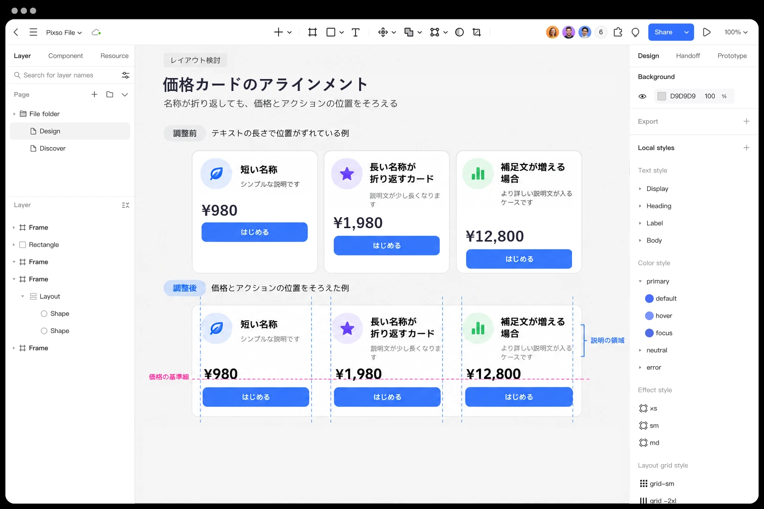Open the plugins puzzle icon
The height and width of the screenshot is (509, 764).
[x=618, y=32]
